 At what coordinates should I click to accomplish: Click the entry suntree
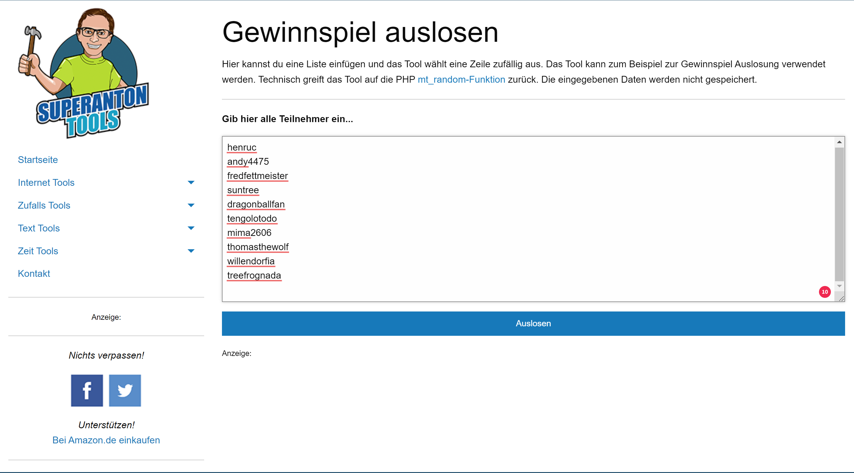(x=243, y=190)
